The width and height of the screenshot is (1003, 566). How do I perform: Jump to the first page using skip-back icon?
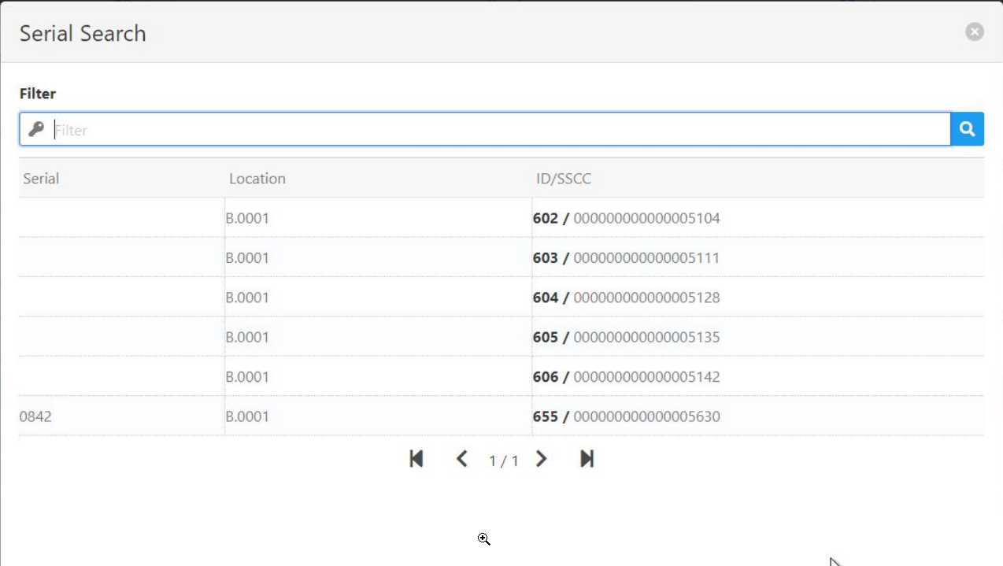[x=416, y=458]
